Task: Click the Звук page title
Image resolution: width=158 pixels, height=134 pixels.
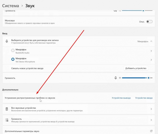Action: click(x=30, y=6)
